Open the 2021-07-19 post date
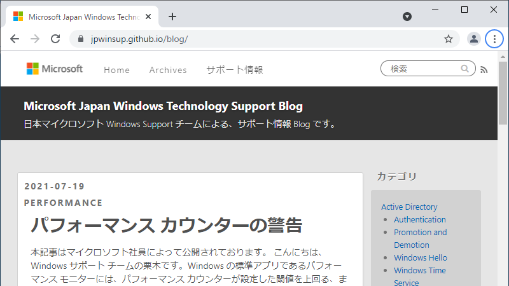The image size is (509, 286). point(55,186)
